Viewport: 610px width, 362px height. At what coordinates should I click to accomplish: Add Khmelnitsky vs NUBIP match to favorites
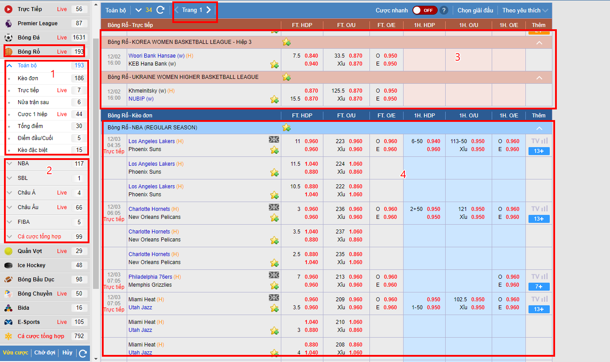tap(275, 99)
